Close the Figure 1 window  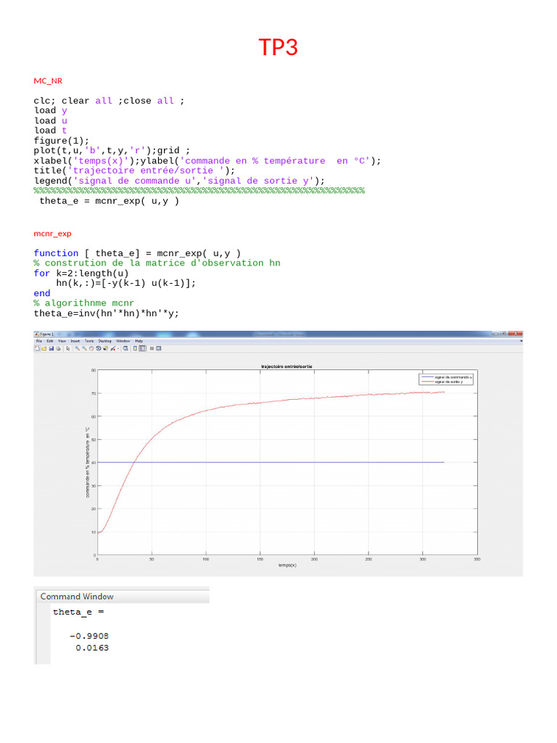coord(516,334)
